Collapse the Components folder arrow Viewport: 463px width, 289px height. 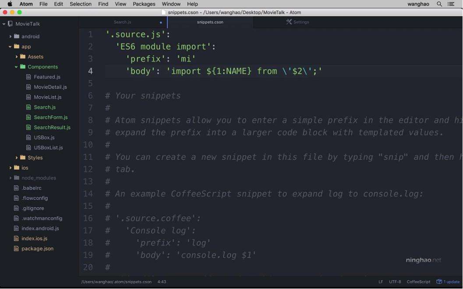click(16, 67)
